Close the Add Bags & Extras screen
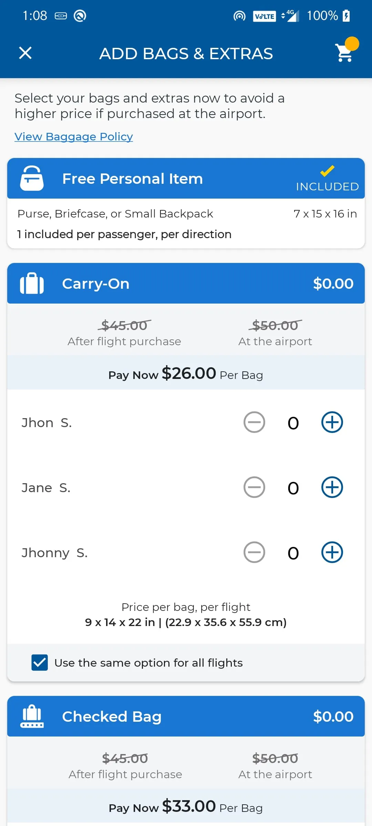Image resolution: width=372 pixels, height=826 pixels. pos(25,53)
